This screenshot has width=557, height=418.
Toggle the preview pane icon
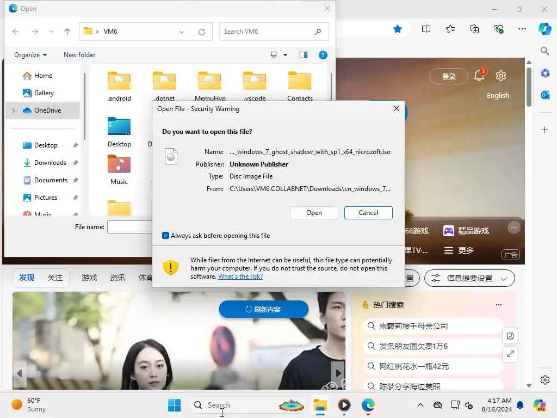304,55
